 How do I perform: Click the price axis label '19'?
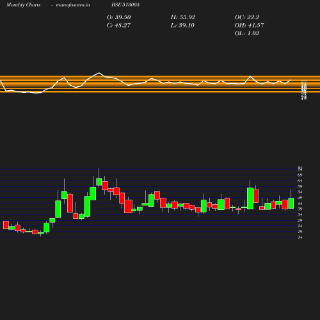click(300, 232)
